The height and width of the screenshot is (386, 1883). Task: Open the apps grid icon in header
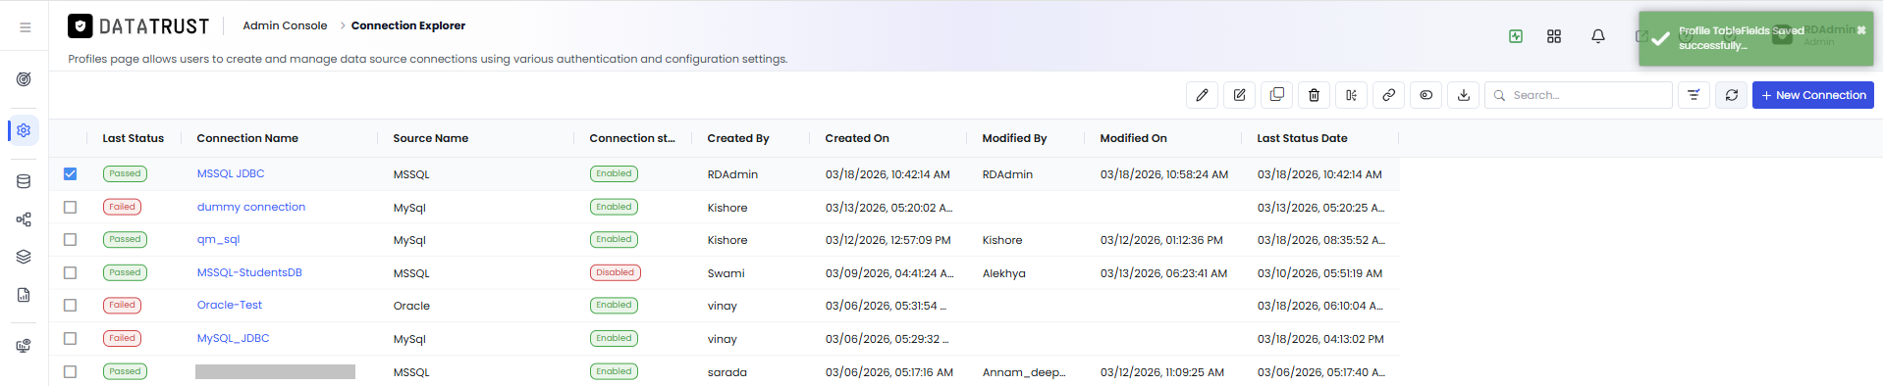point(1554,36)
